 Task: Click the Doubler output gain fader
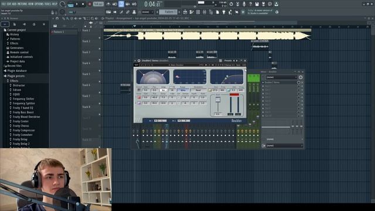pyautogui.click(x=217, y=100)
